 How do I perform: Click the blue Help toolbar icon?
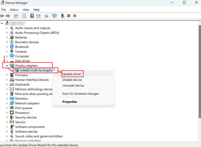coord(32,16)
